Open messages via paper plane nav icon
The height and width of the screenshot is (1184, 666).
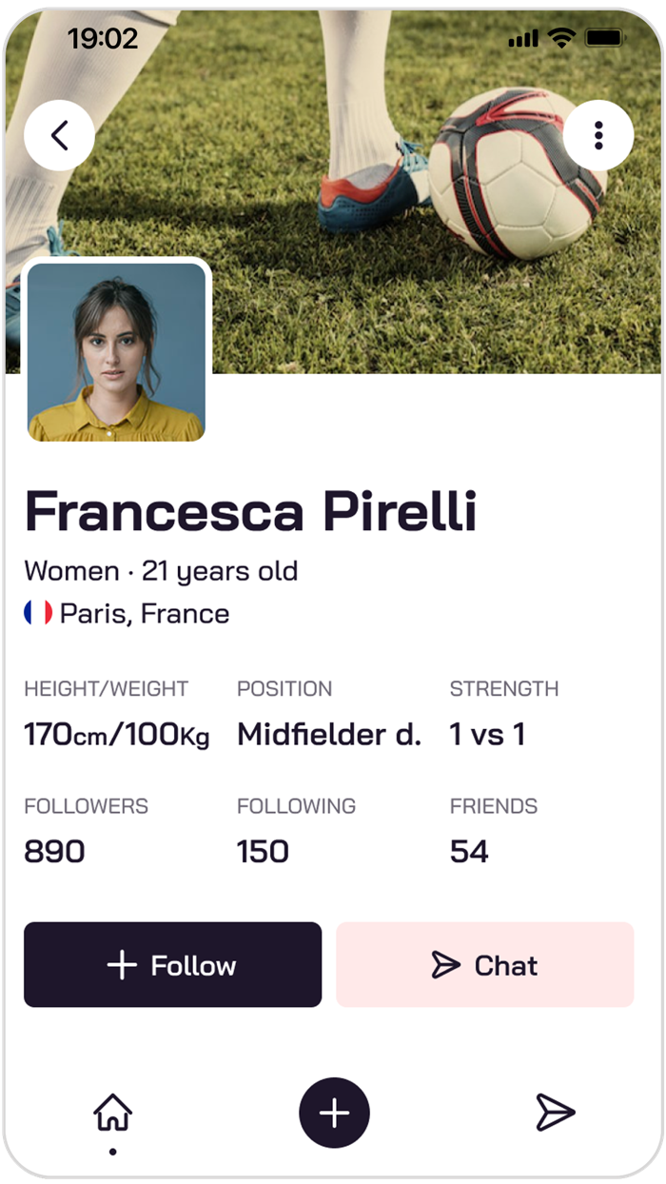tap(555, 1112)
